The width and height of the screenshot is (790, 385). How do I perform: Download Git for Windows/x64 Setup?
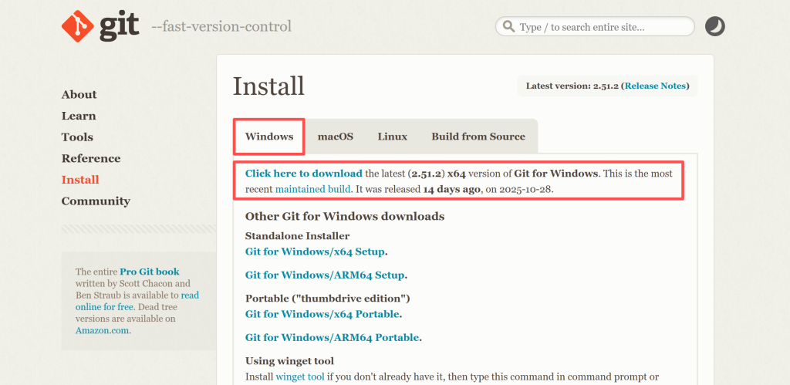(315, 252)
